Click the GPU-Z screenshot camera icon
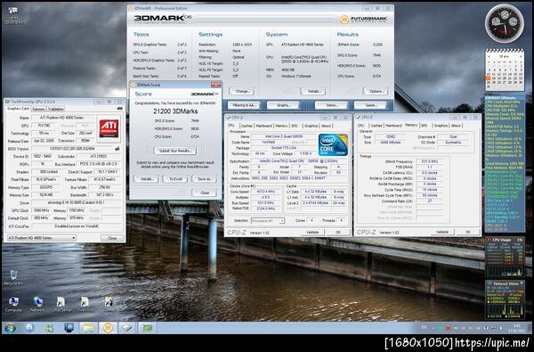Screen dimensions: 534x352 (119, 109)
